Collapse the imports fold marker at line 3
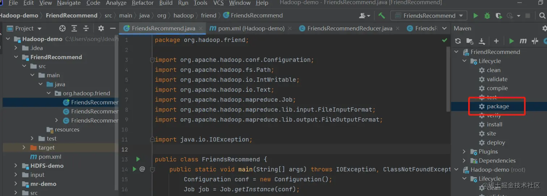 tap(152, 60)
